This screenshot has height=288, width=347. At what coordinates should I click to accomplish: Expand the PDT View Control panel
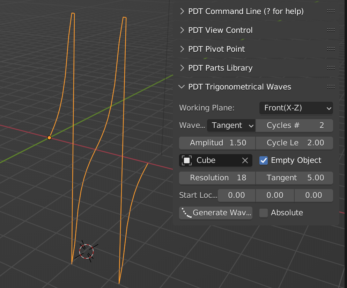(182, 30)
